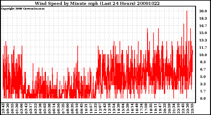Click the 09:10 time label
The width and height of the screenshot is (211, 115).
click(x=77, y=109)
